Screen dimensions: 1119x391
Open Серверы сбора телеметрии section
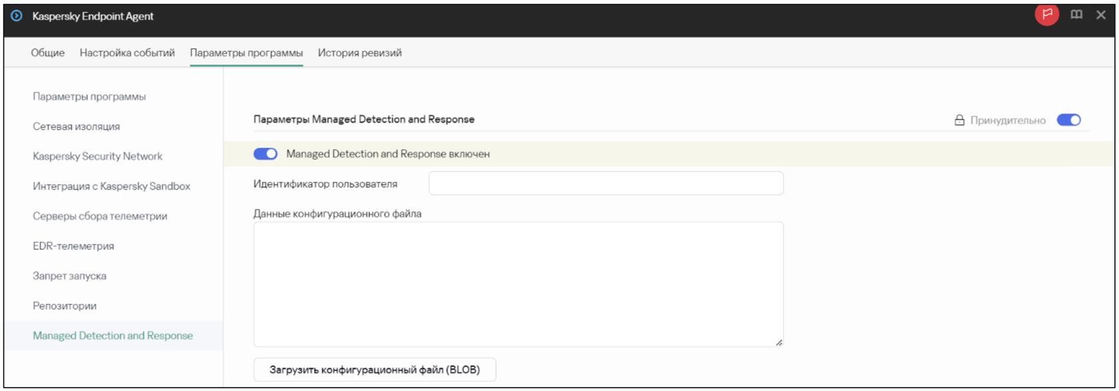(100, 216)
